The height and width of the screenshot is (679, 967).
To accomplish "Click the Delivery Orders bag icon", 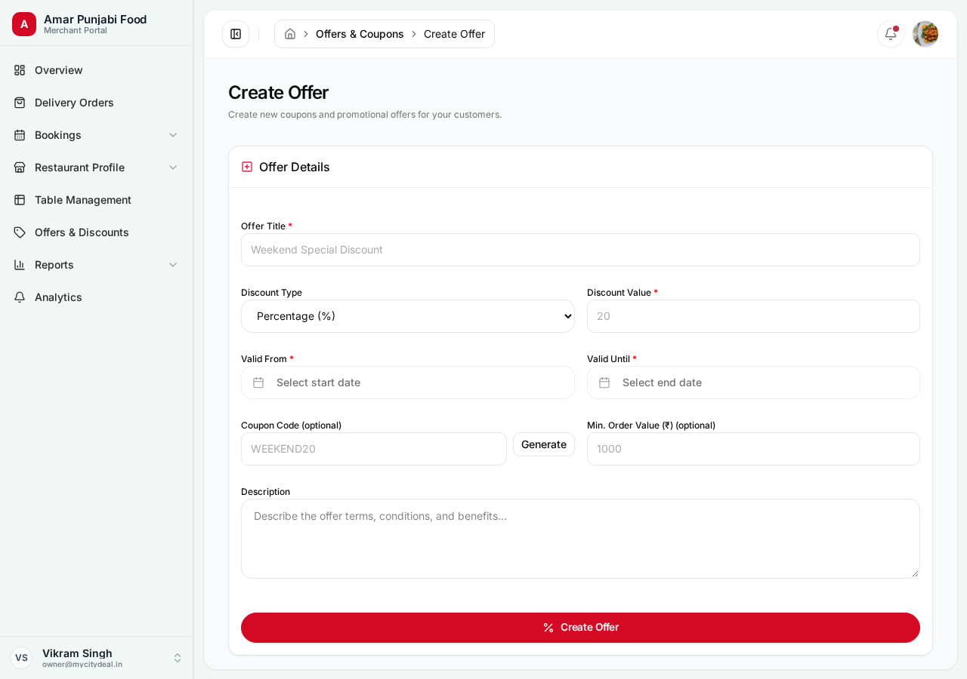I will 20,103.
